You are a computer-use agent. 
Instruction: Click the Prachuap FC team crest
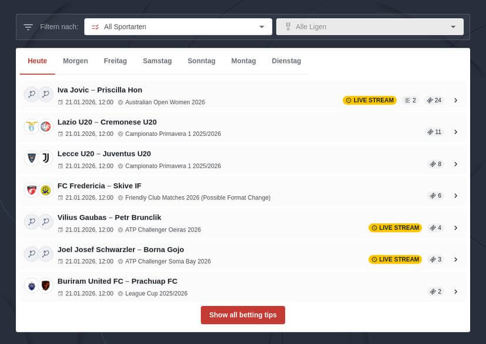click(45, 286)
